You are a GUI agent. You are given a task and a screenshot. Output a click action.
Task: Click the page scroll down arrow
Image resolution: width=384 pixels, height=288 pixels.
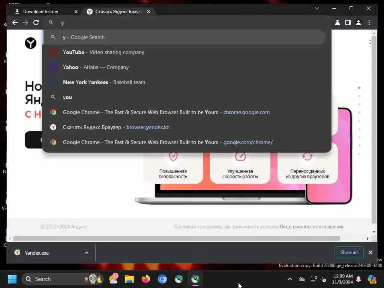coord(374,232)
